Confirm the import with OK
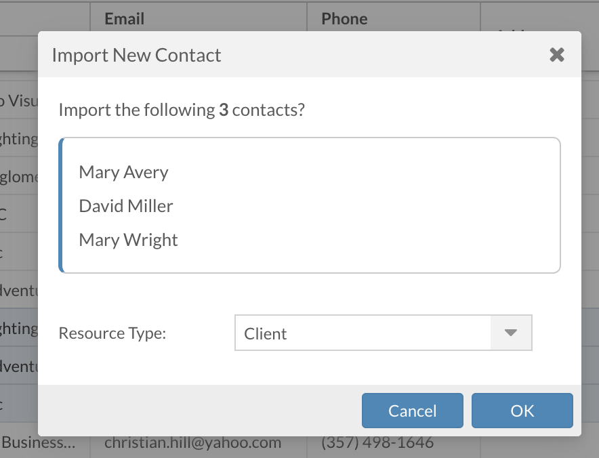The width and height of the screenshot is (599, 458). point(522,411)
